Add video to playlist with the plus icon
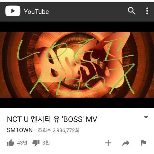Screen dimensions: 154x154 pyautogui.click(x=108, y=143)
